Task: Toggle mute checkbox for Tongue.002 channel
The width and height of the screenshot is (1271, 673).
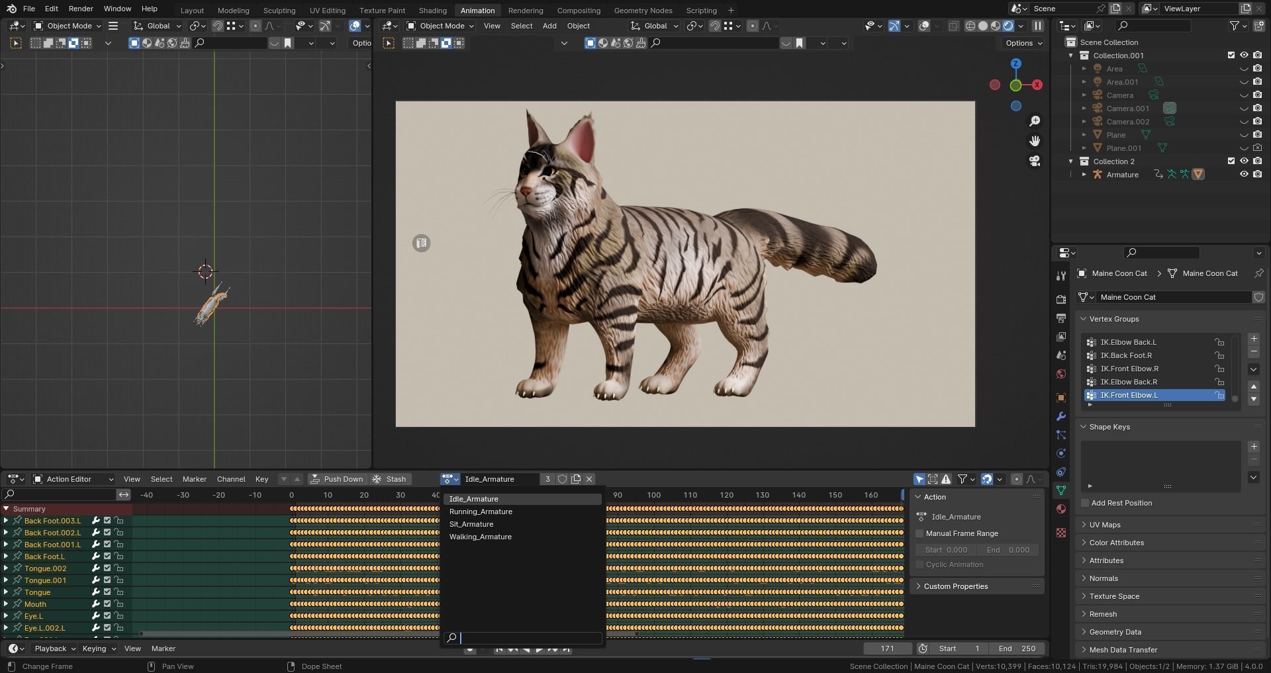Action: (x=107, y=568)
